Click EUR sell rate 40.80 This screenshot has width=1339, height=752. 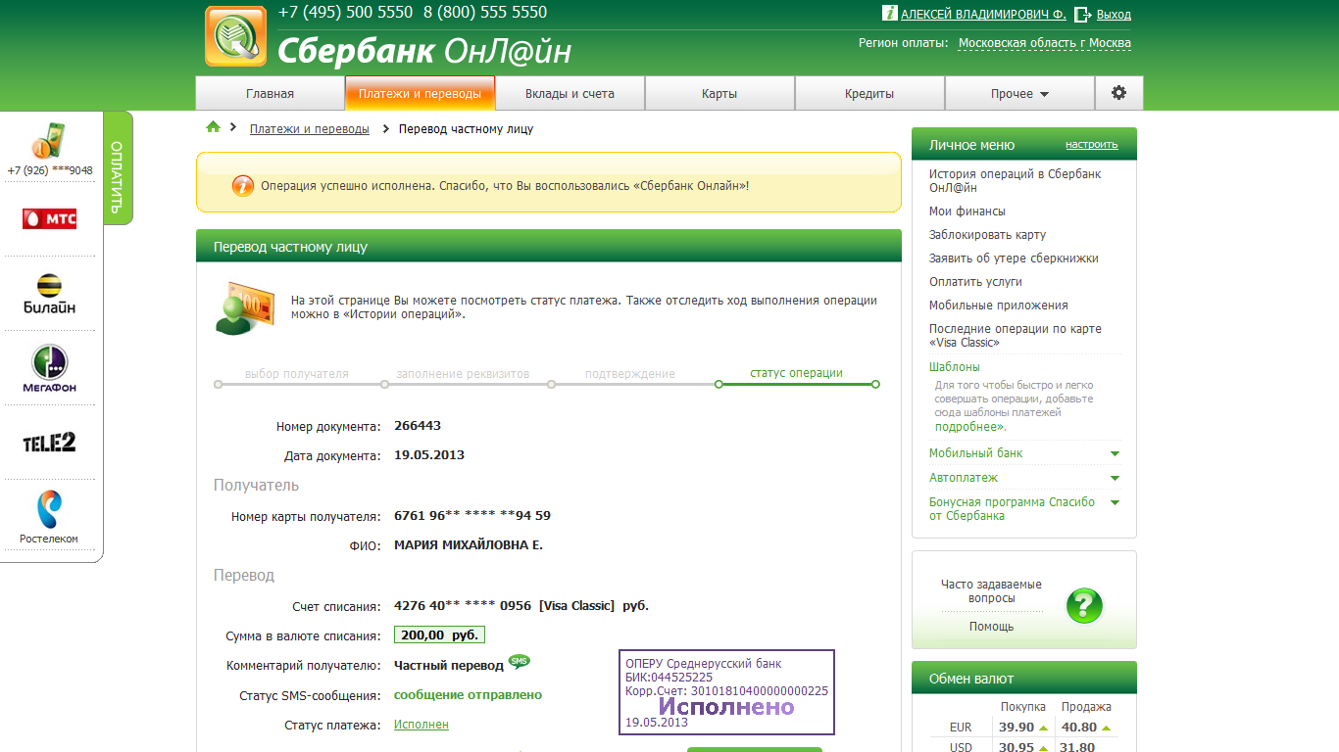pyautogui.click(x=1079, y=728)
